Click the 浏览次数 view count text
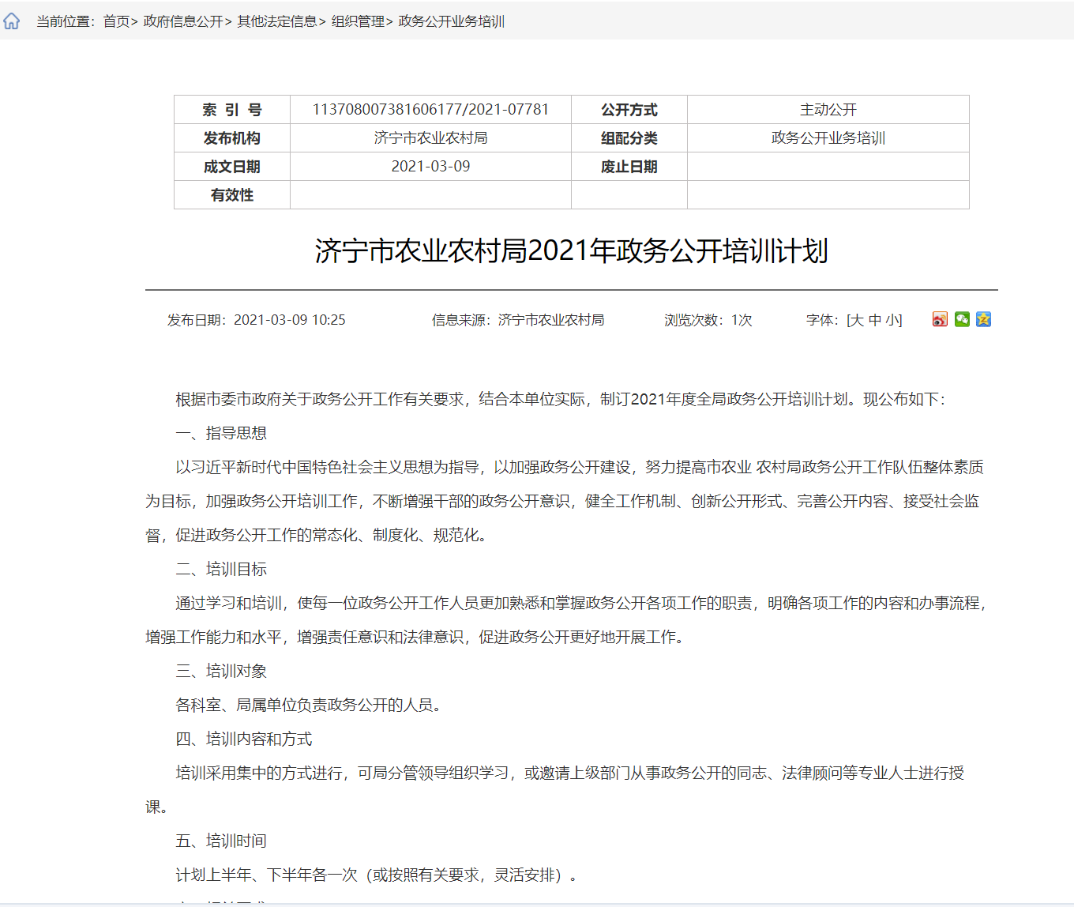This screenshot has width=1074, height=907. [x=708, y=320]
